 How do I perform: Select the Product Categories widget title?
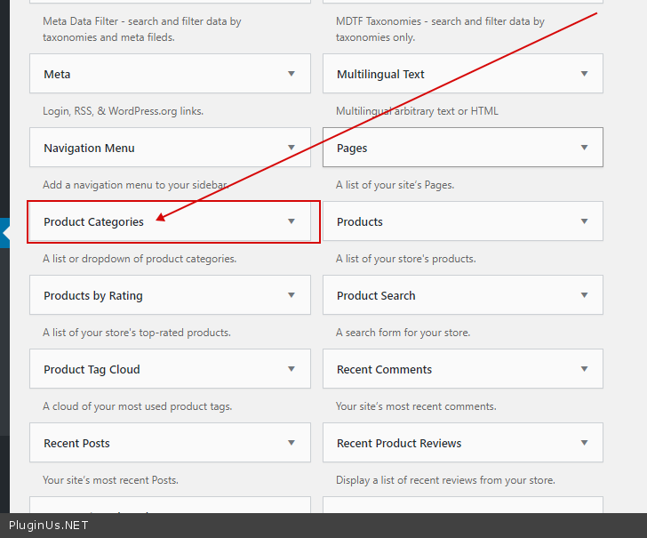click(x=93, y=222)
